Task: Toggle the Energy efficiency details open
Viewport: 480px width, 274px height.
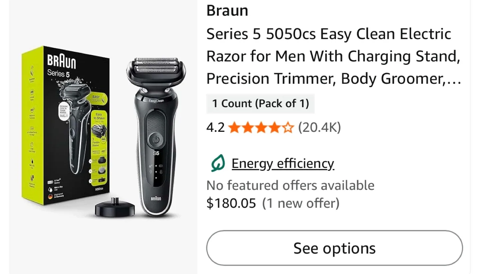Action: (x=283, y=163)
